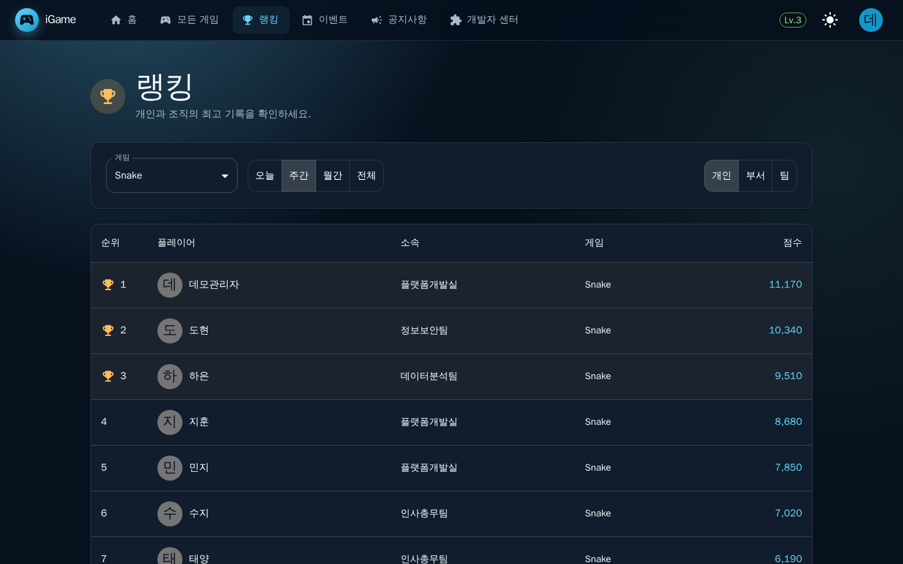
Task: Click the dropdown arrow in game selector
Action: 224,176
